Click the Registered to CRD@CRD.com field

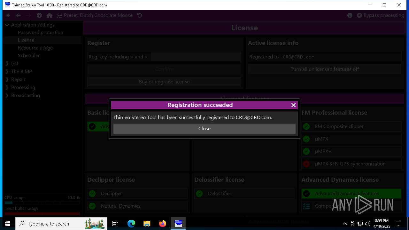click(325, 57)
